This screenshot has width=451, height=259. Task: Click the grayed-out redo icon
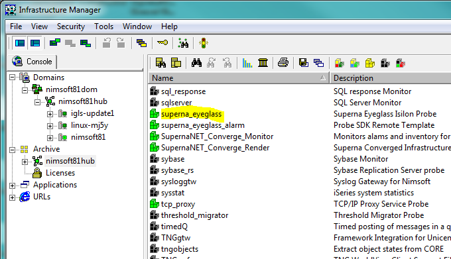pyautogui.click(x=121, y=43)
